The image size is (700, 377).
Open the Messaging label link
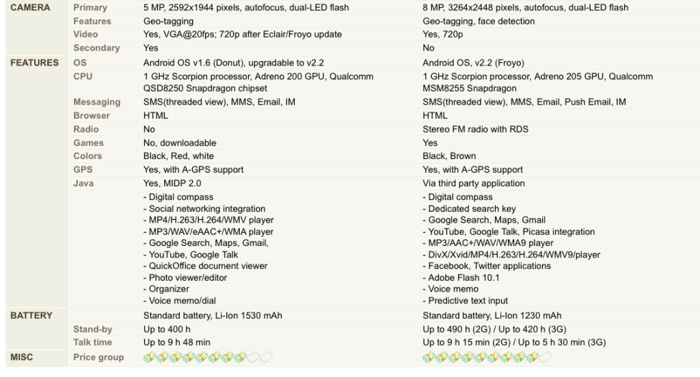coord(96,102)
